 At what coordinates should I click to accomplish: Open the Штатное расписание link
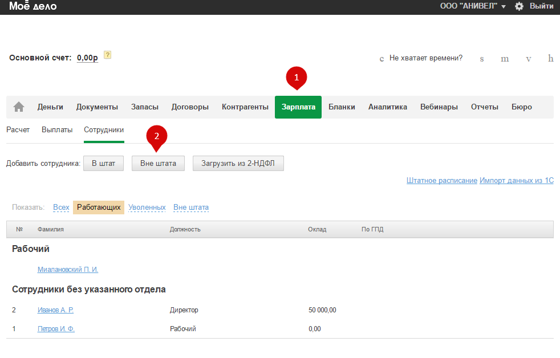(x=441, y=181)
